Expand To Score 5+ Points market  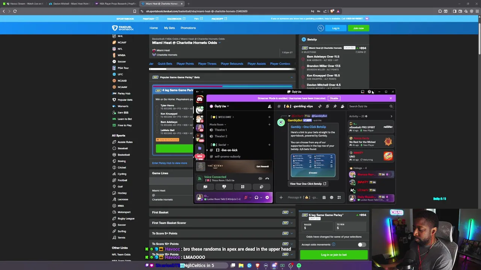click(x=222, y=233)
